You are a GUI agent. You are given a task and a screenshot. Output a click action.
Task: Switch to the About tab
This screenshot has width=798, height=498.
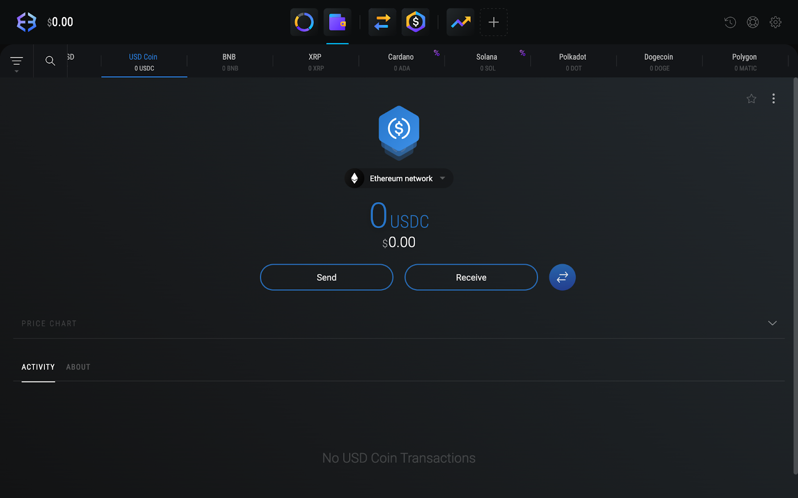pyautogui.click(x=78, y=367)
